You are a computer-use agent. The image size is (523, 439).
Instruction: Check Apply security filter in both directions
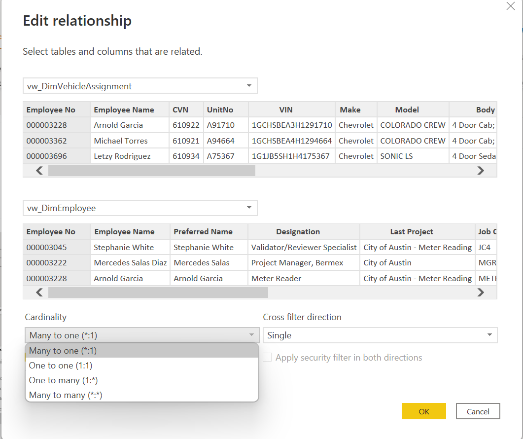pyautogui.click(x=267, y=357)
